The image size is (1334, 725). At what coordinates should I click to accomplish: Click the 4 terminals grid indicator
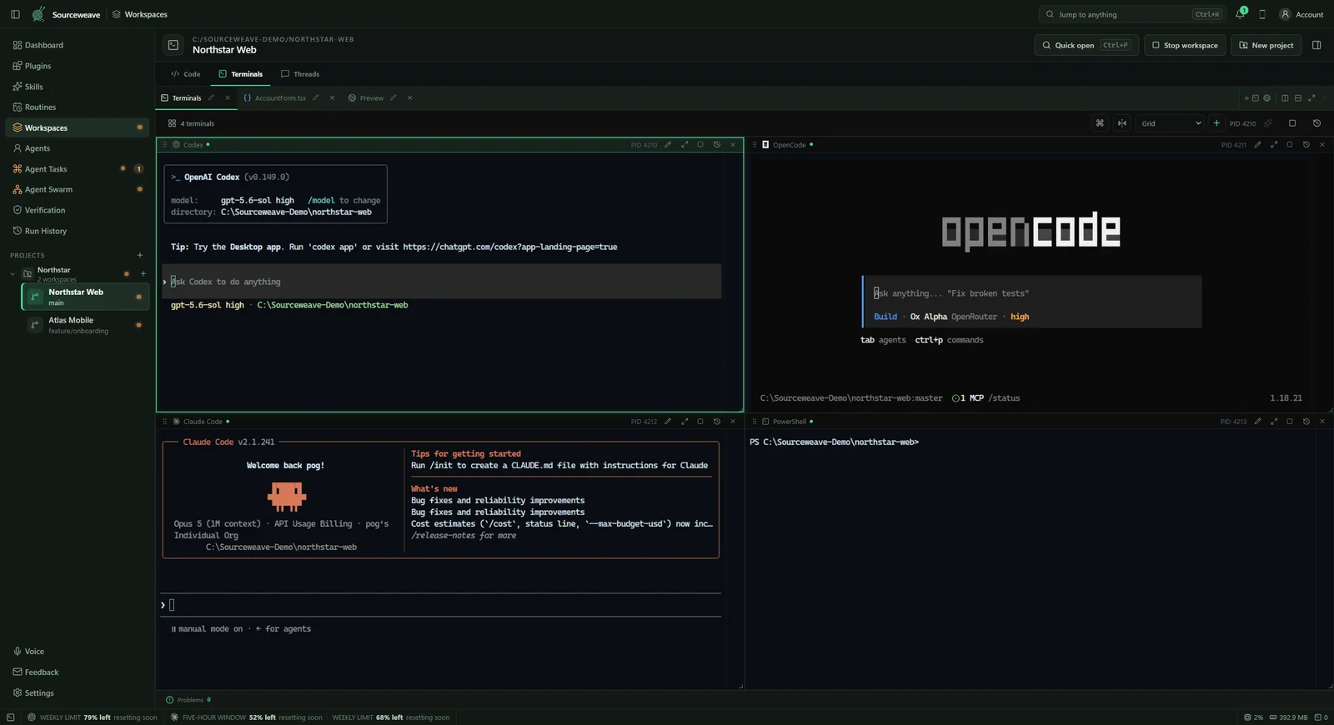pos(192,123)
